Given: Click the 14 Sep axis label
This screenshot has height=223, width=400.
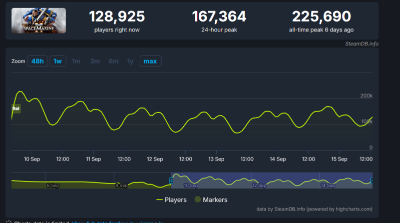Looking at the screenshot, I should (x=278, y=159).
